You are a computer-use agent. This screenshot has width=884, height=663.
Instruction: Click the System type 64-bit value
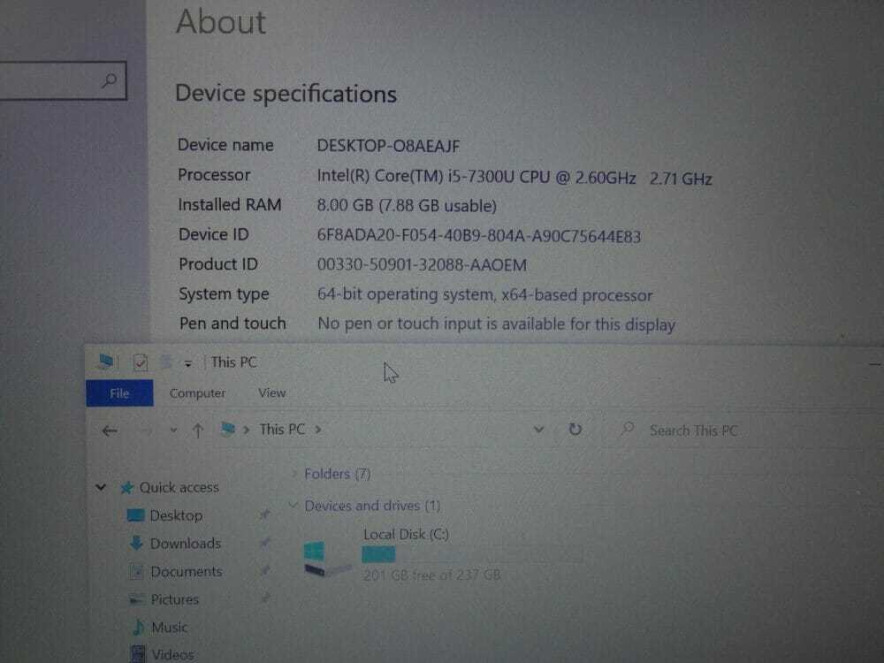pyautogui.click(x=484, y=295)
